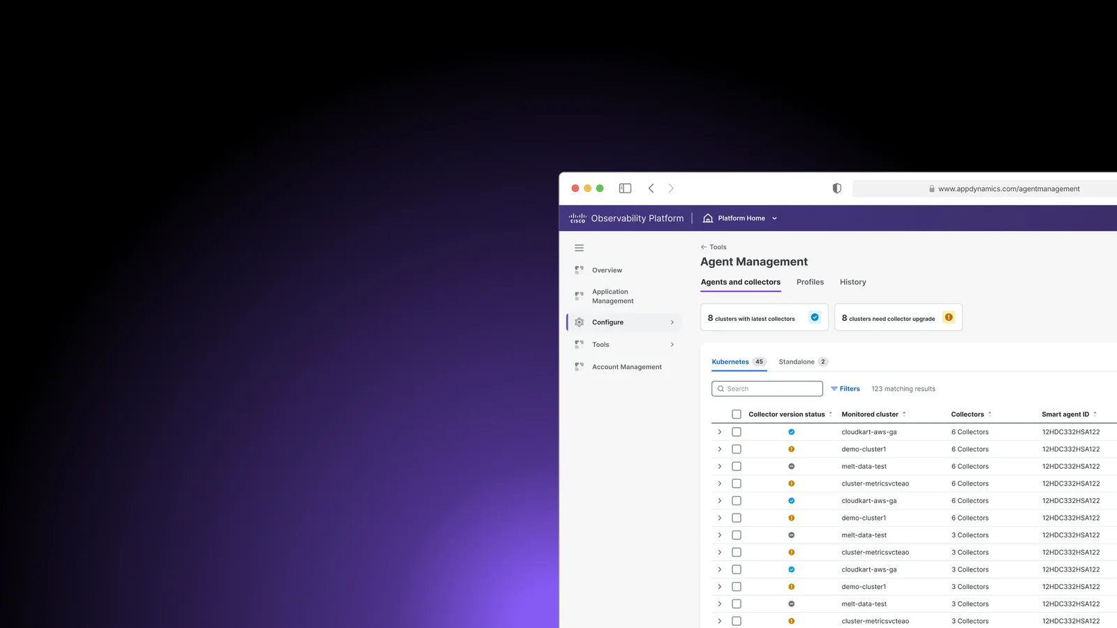This screenshot has width=1117, height=628.
Task: Click the 123 matching results text
Action: pyautogui.click(x=903, y=389)
